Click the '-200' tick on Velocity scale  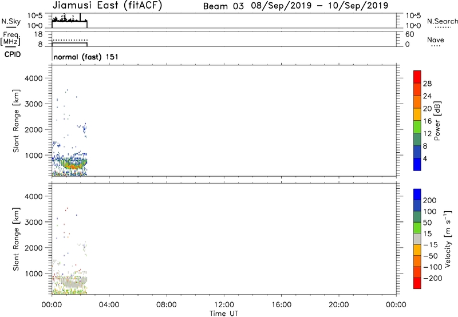point(433,278)
